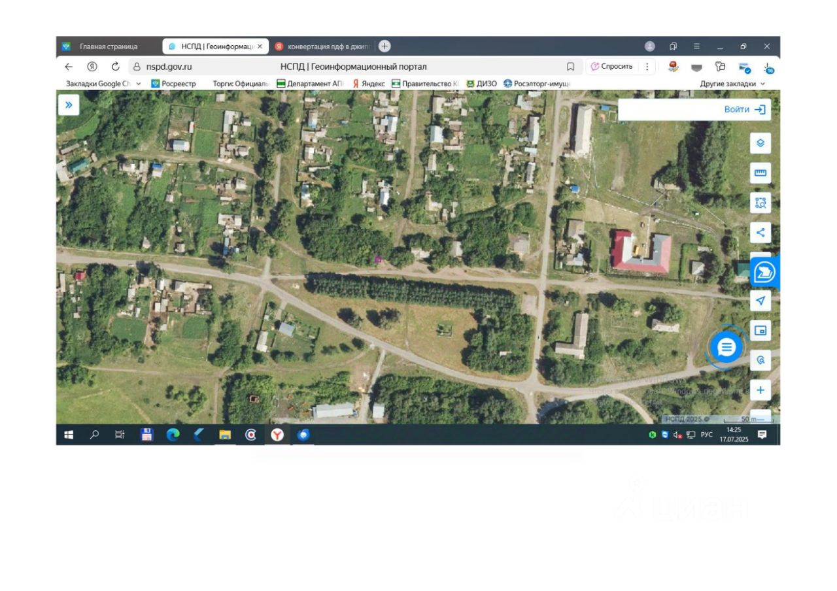The image size is (837, 591).
Task: Activate the search-by-area selection tool
Action: (760, 203)
